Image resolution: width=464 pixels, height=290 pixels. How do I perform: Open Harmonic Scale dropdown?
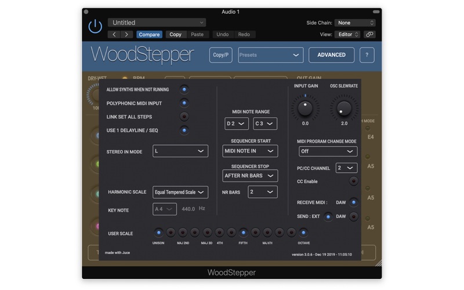(x=180, y=192)
